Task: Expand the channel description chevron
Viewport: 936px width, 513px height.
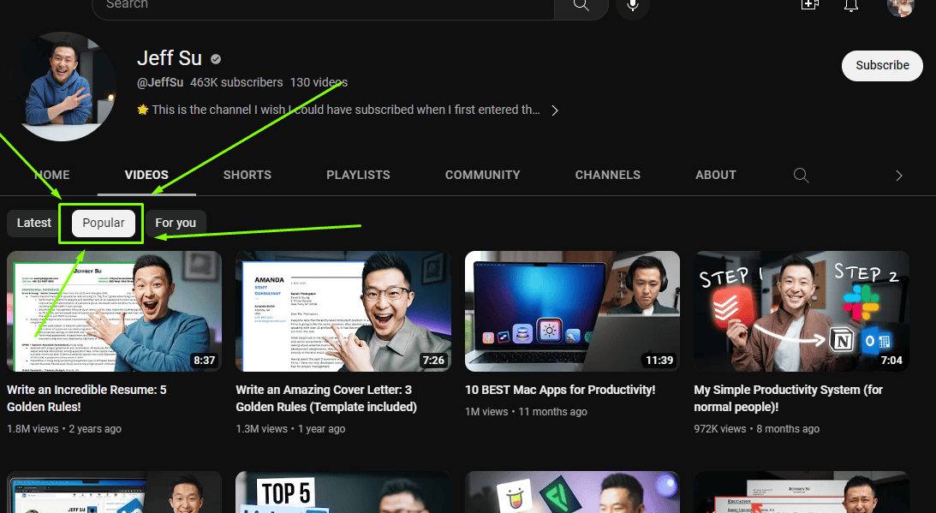Action: [x=555, y=110]
